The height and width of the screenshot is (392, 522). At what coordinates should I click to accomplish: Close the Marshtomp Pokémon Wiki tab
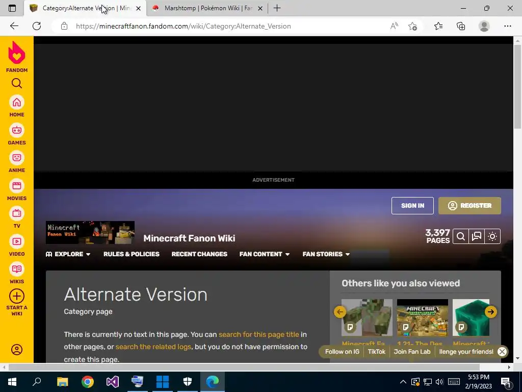click(260, 8)
